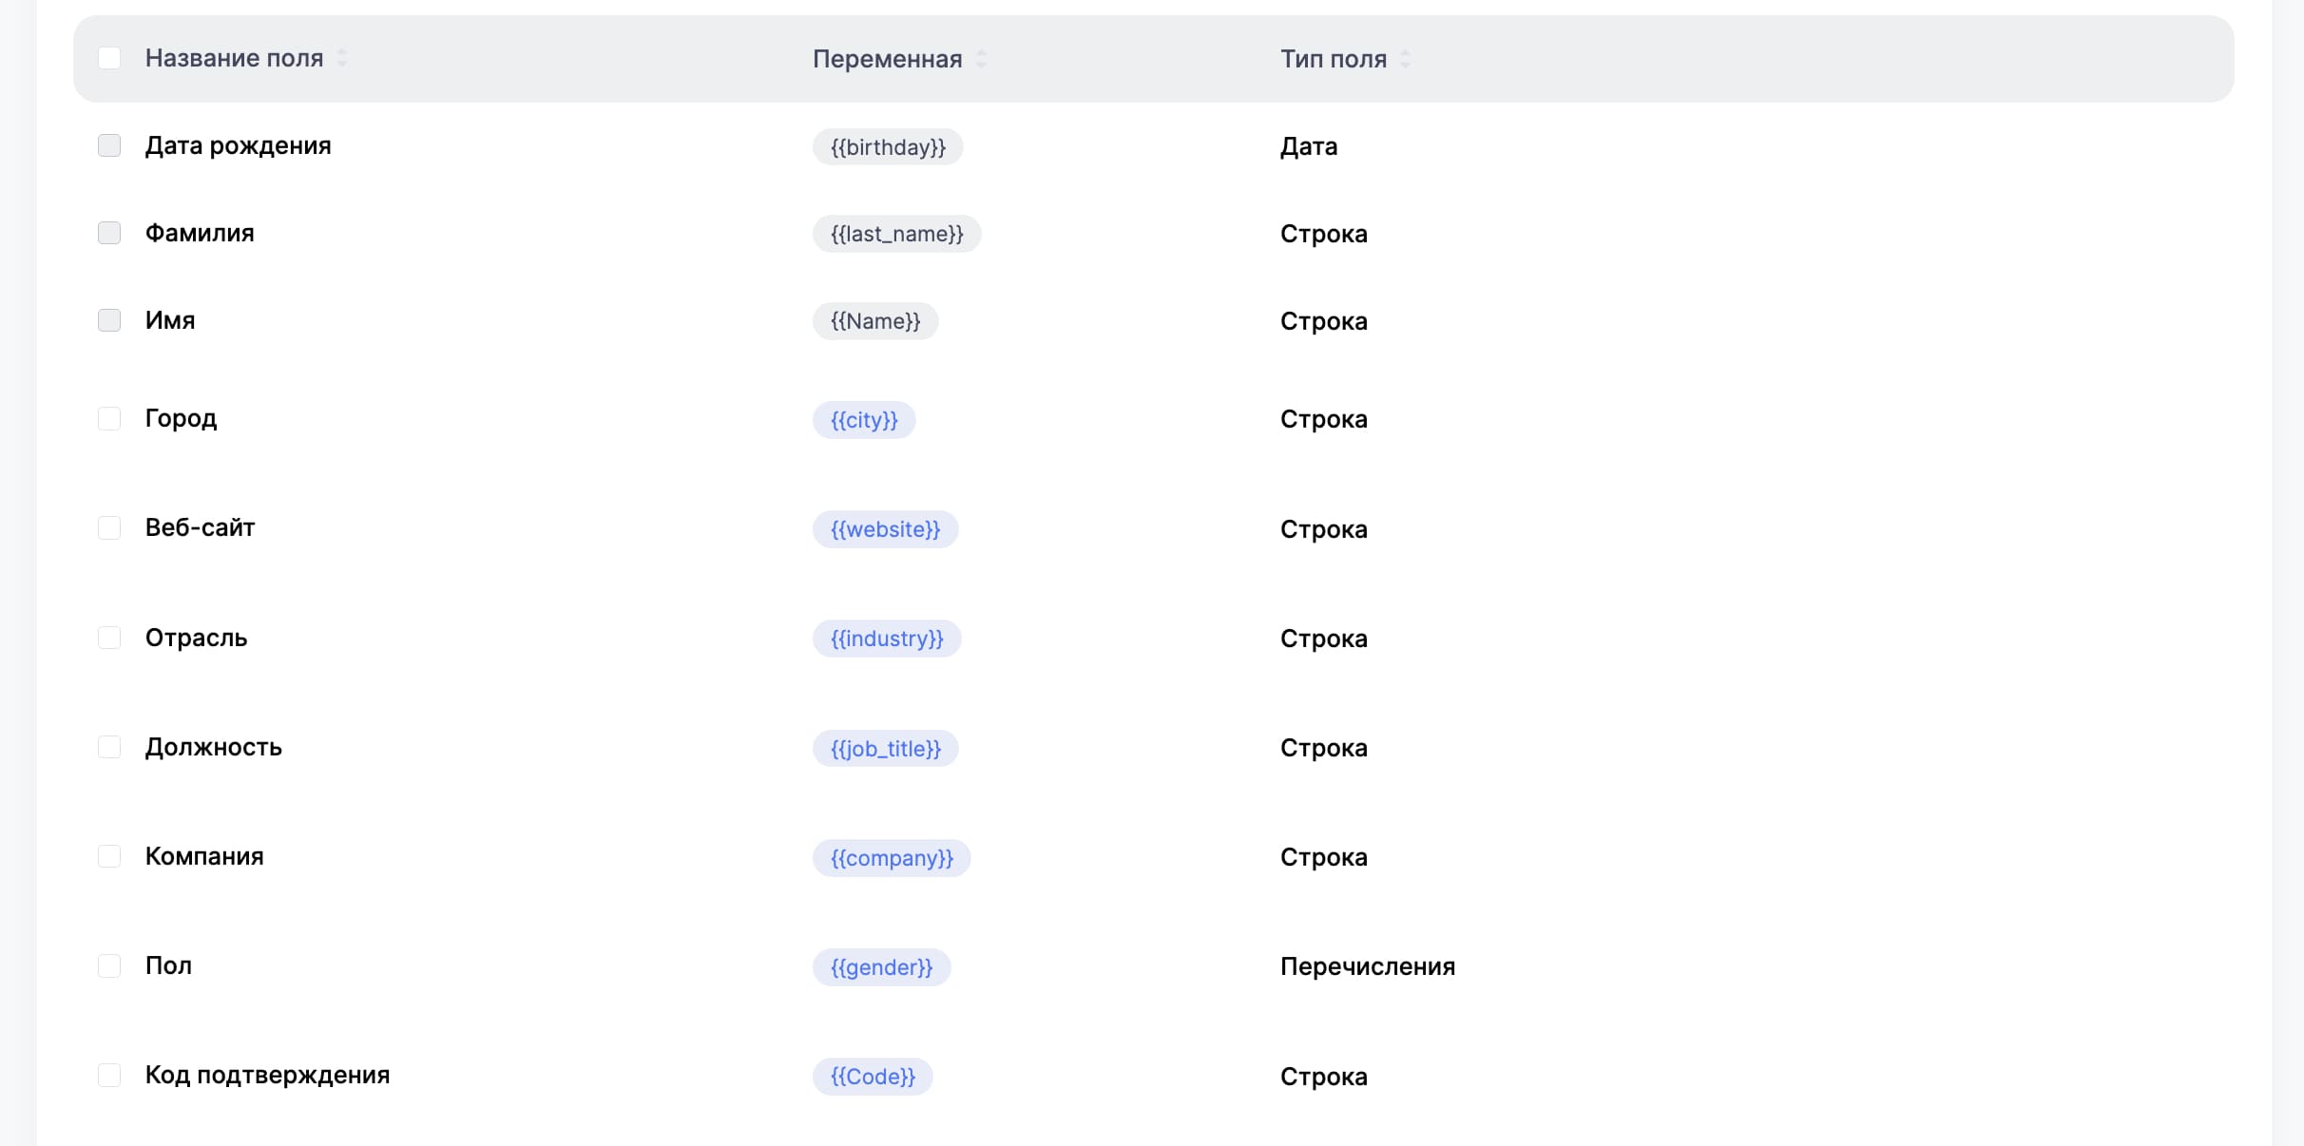Check the Веб-сайт row checkbox
Viewport: 2304px width, 1146px height.
[x=109, y=528]
